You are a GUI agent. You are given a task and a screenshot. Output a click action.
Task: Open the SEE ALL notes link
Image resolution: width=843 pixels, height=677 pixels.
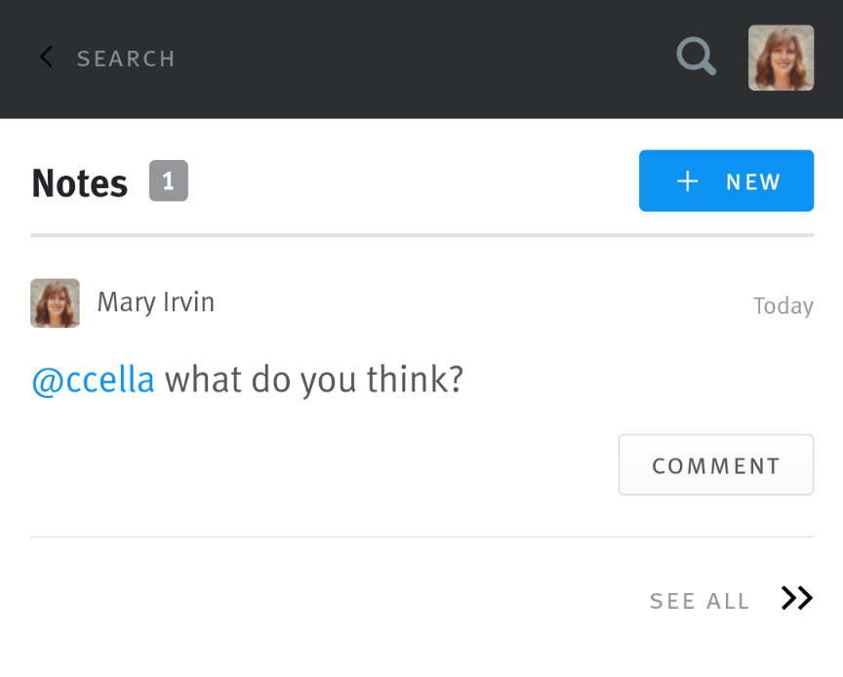pyautogui.click(x=699, y=601)
